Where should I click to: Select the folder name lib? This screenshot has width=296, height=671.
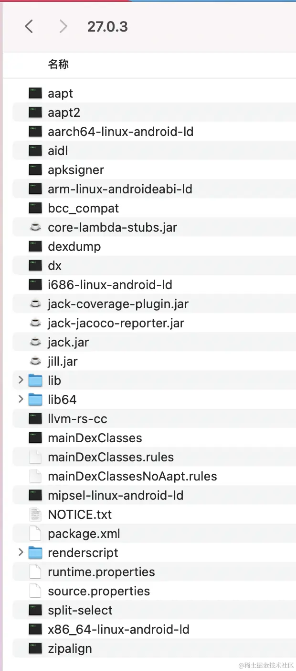pyautogui.click(x=54, y=380)
